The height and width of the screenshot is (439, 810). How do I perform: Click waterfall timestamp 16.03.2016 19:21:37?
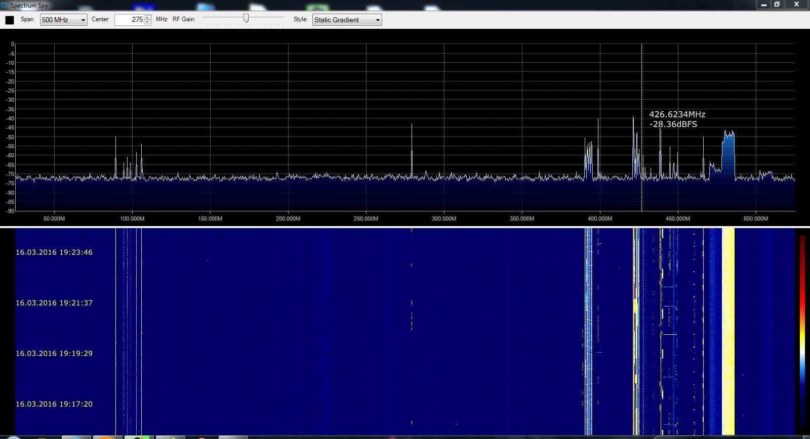click(54, 303)
